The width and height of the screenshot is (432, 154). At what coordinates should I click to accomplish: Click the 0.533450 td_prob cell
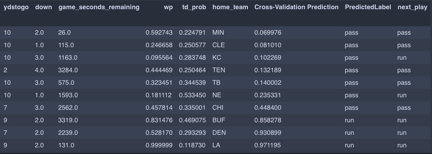coord(192,95)
